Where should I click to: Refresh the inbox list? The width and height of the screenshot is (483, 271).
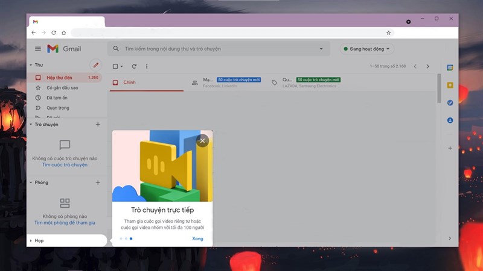point(134,66)
